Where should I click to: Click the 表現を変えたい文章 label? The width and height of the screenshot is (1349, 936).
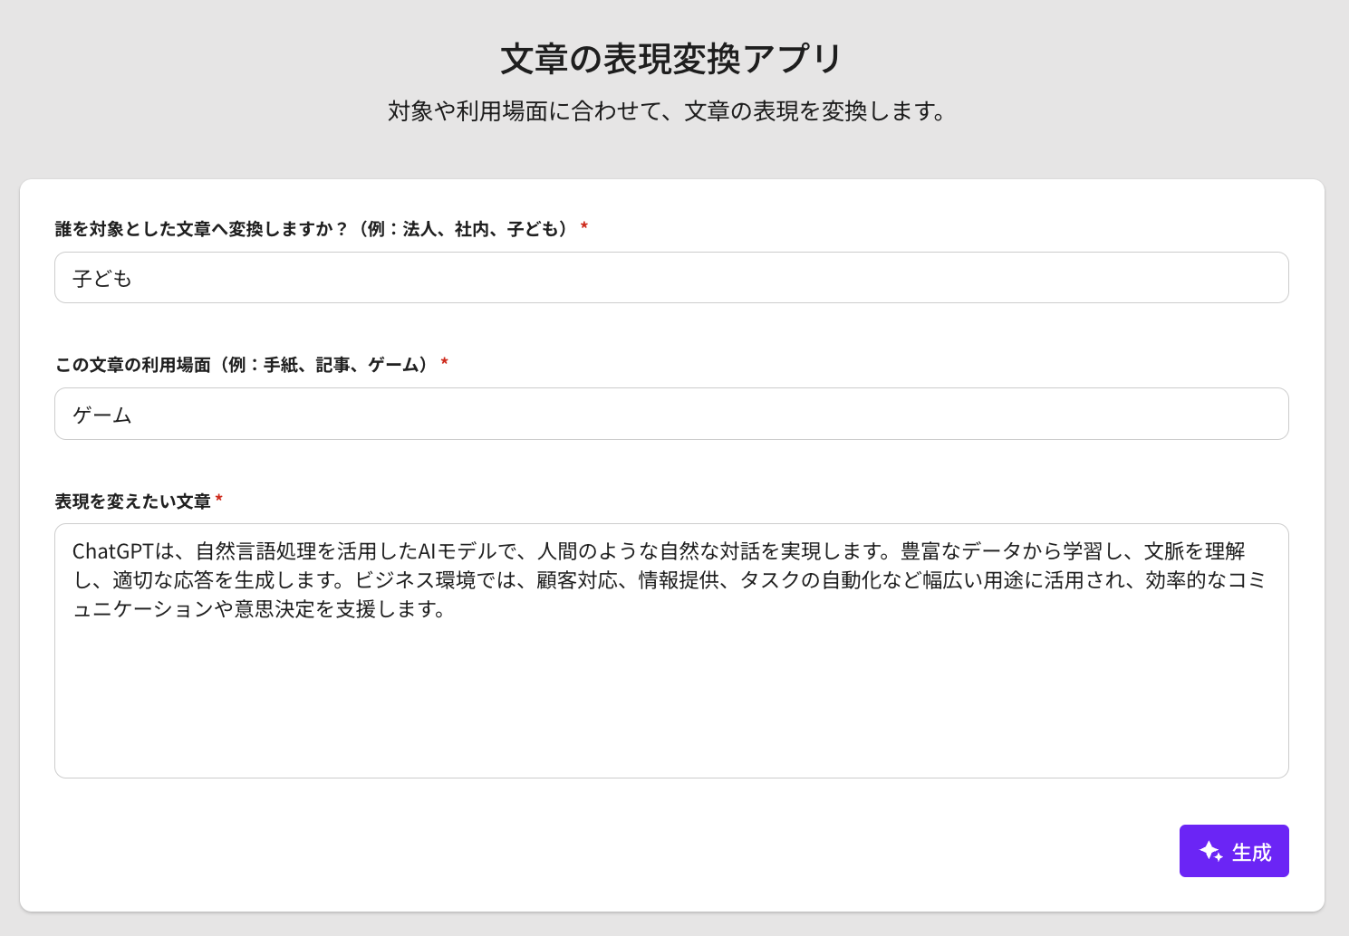[132, 501]
